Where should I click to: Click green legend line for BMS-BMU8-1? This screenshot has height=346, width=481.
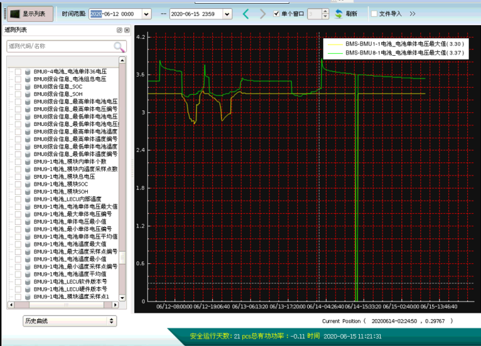[335, 53]
